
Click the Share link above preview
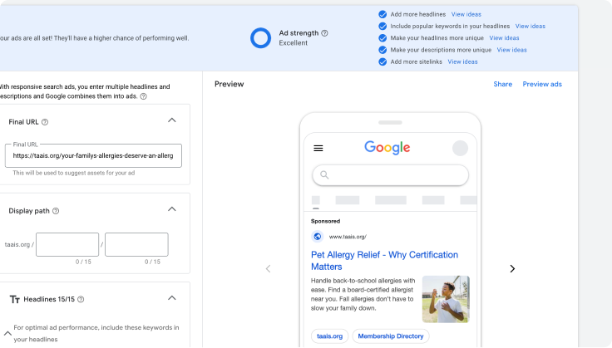point(502,84)
